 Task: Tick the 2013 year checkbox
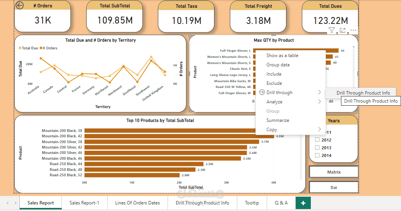[x=317, y=148]
